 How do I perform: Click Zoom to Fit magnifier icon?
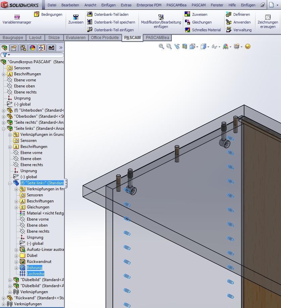[x=161, y=47]
